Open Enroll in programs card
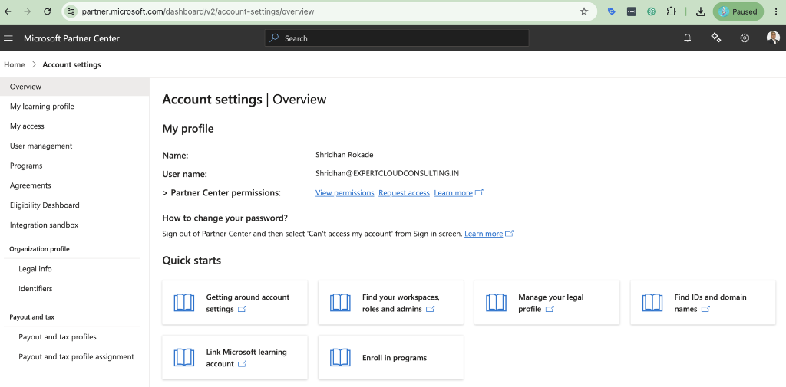 click(x=391, y=357)
